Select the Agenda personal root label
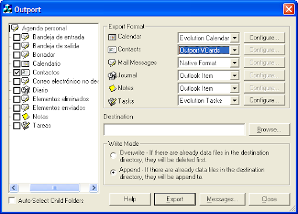 click(x=44, y=28)
